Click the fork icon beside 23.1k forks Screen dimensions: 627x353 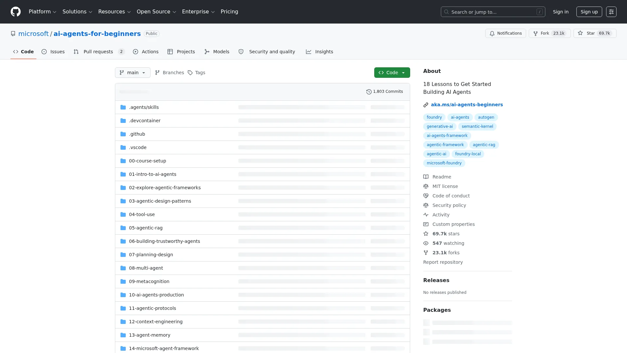tap(426, 253)
